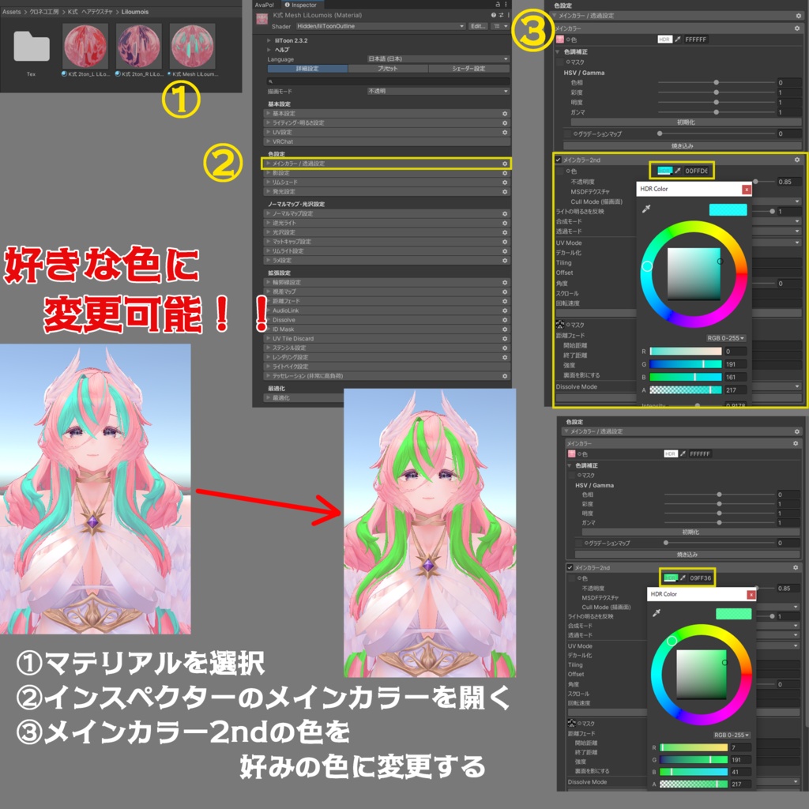Select the 詳細設定 tab

coord(307,68)
